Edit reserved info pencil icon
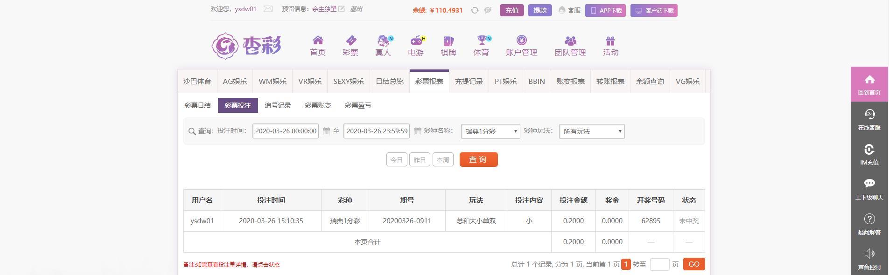889x275 pixels. pyautogui.click(x=342, y=8)
